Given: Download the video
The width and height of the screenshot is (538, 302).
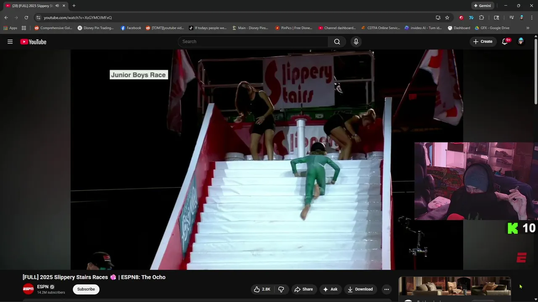Looking at the screenshot, I should (360, 289).
